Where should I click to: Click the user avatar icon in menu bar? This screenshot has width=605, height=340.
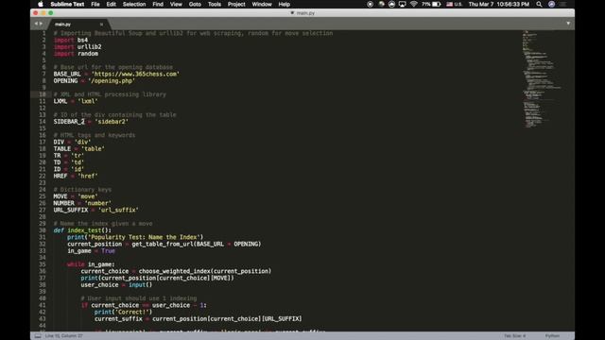551,4
